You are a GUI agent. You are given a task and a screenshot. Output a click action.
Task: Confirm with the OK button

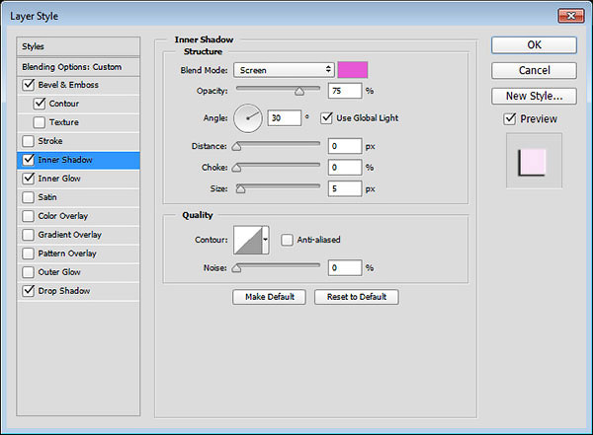pos(534,45)
